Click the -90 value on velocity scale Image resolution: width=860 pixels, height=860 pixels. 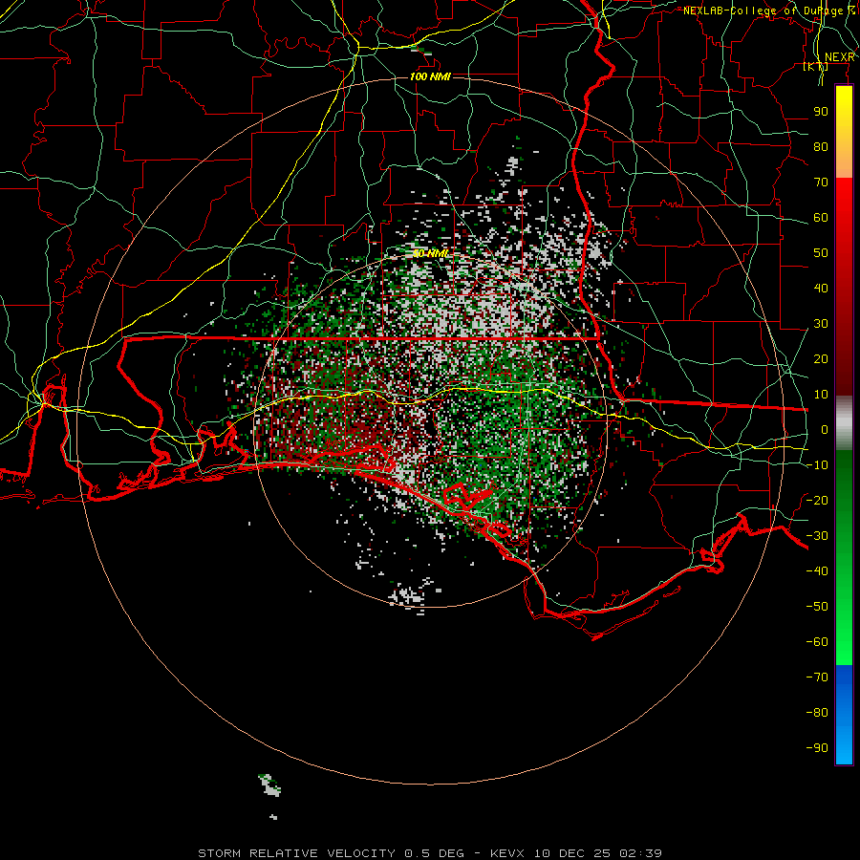pyautogui.click(x=817, y=748)
